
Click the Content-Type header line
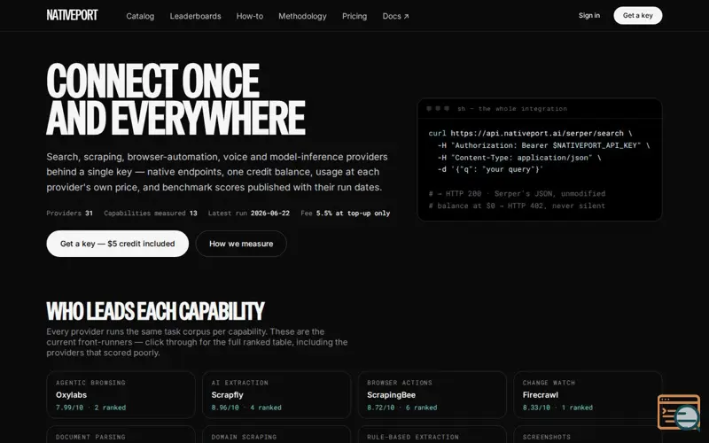(519, 158)
